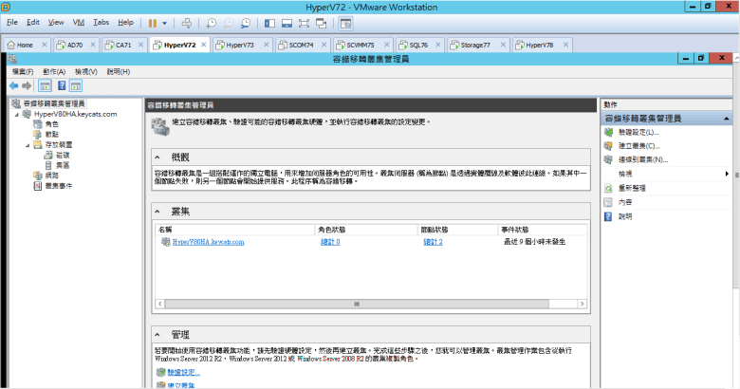Open the VM menu in VMware
Viewport: 740px width, 389px height.
[79, 21]
